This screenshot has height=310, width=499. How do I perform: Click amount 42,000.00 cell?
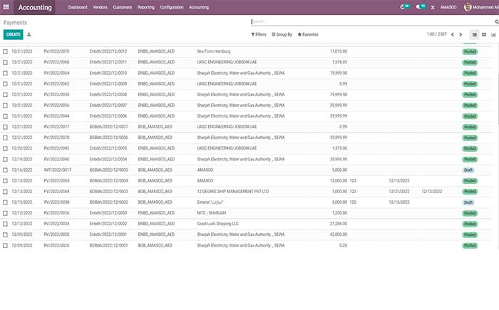tap(339, 234)
